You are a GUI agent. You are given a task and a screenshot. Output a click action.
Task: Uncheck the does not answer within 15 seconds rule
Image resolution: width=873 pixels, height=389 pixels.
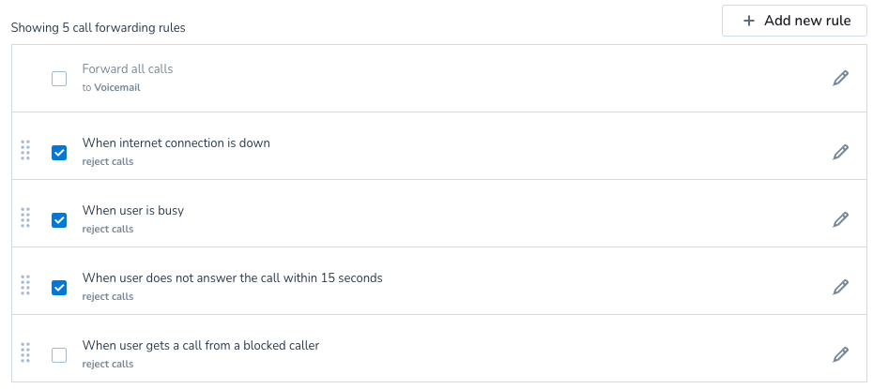(59, 288)
